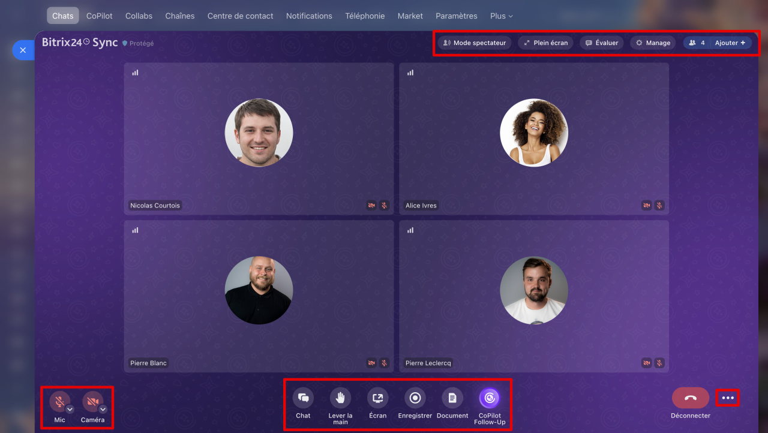Open Centre de contact tab
The image size is (768, 433).
(x=240, y=16)
